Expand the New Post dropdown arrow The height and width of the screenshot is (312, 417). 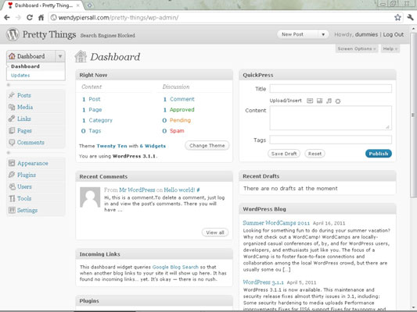[x=323, y=34]
